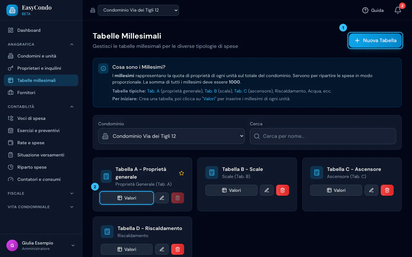Viewport: 412px width, 257px height.
Task: Open Valori for Tabella D
Action: pyautogui.click(x=126, y=249)
